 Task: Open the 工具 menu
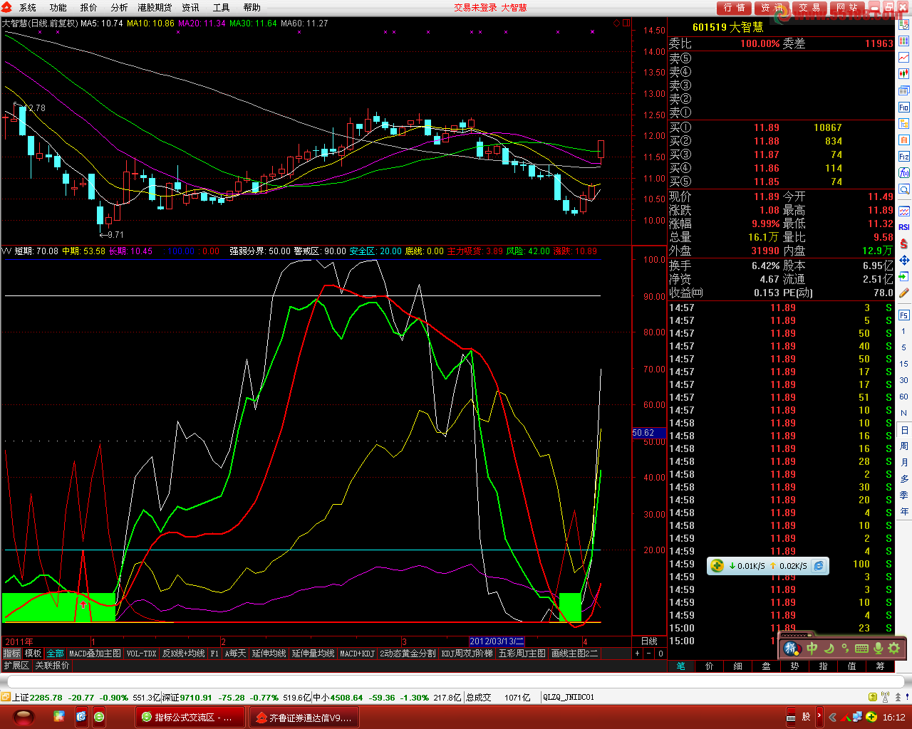click(221, 8)
